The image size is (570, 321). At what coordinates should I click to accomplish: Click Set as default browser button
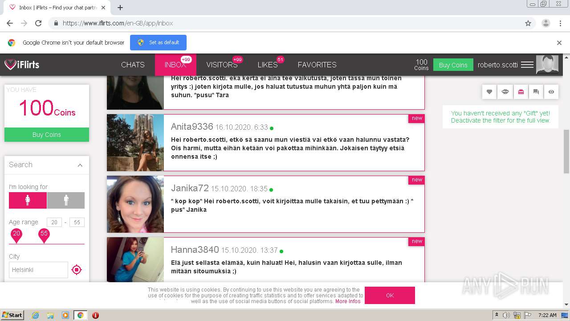pos(158,42)
